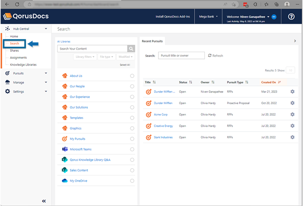This screenshot has width=303, height=206.
Task: Open gear settings for Stark Industries row
Action: [x=292, y=137]
